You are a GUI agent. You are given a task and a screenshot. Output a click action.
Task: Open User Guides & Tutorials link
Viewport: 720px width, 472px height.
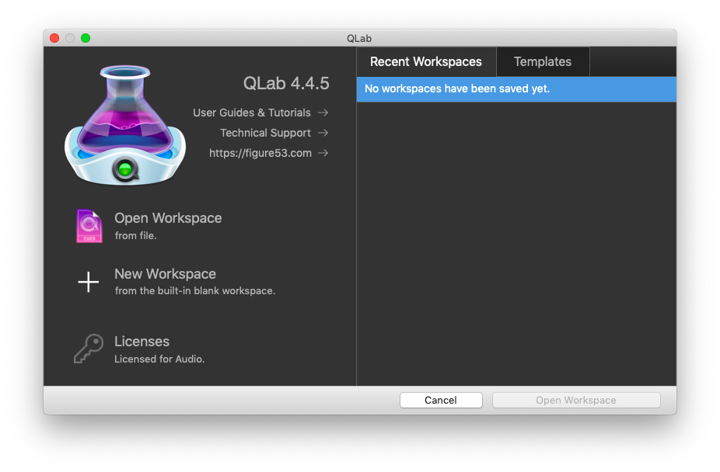[252, 113]
